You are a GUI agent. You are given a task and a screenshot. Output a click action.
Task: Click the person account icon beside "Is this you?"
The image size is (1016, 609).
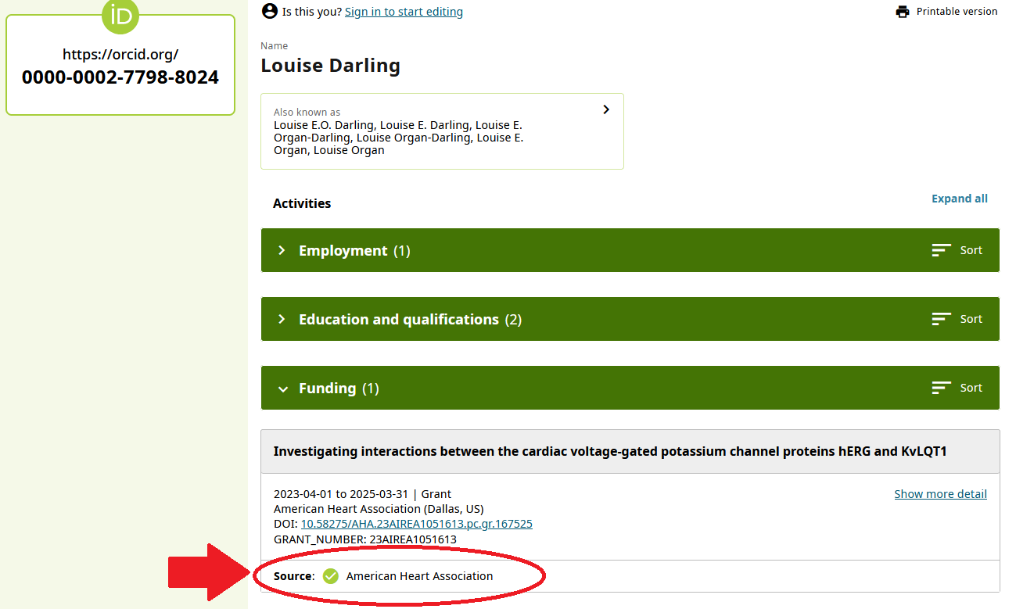pos(269,11)
